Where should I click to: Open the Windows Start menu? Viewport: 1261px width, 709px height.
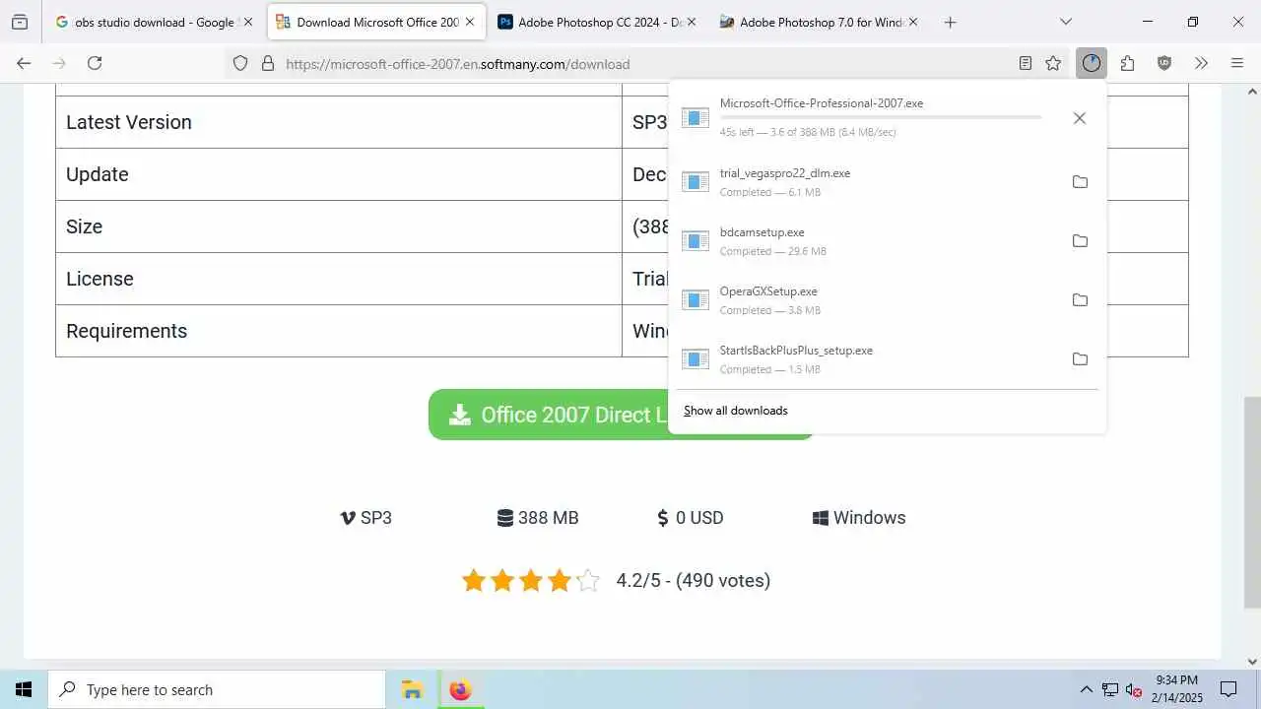(24, 689)
